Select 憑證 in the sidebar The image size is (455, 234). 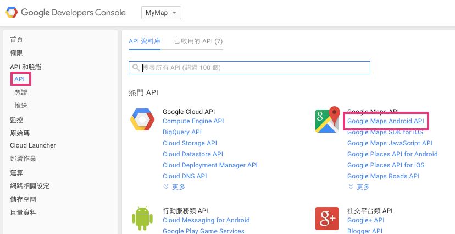click(21, 92)
